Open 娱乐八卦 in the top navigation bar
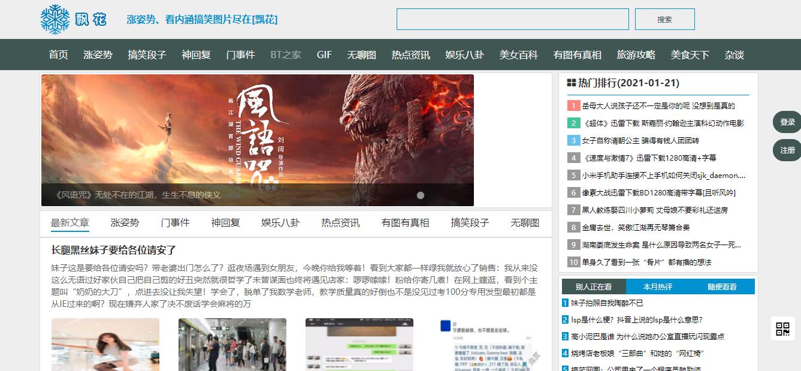 point(465,55)
